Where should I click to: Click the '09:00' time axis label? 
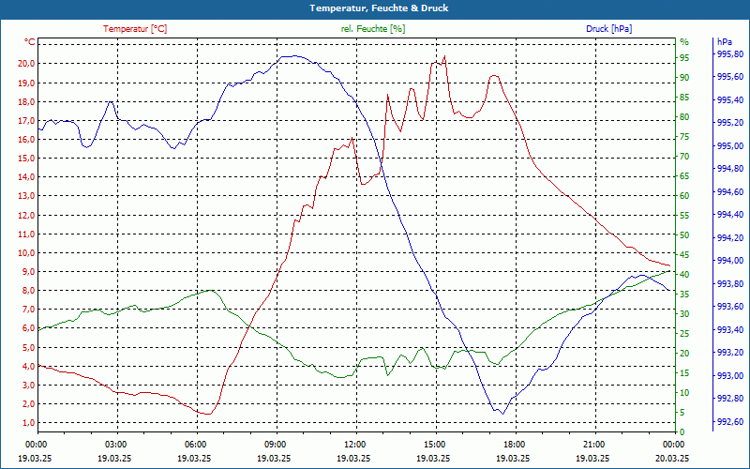pyautogui.click(x=276, y=444)
